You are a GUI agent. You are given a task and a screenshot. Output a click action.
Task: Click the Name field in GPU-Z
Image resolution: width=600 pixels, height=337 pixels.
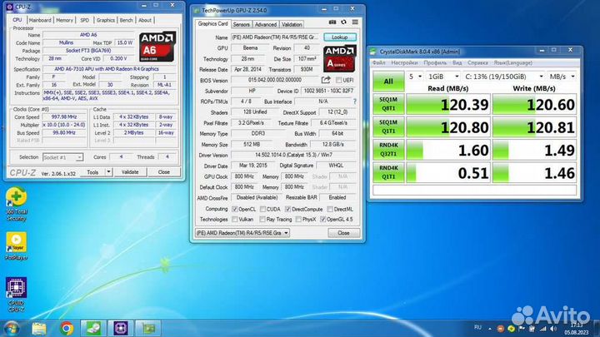point(275,37)
